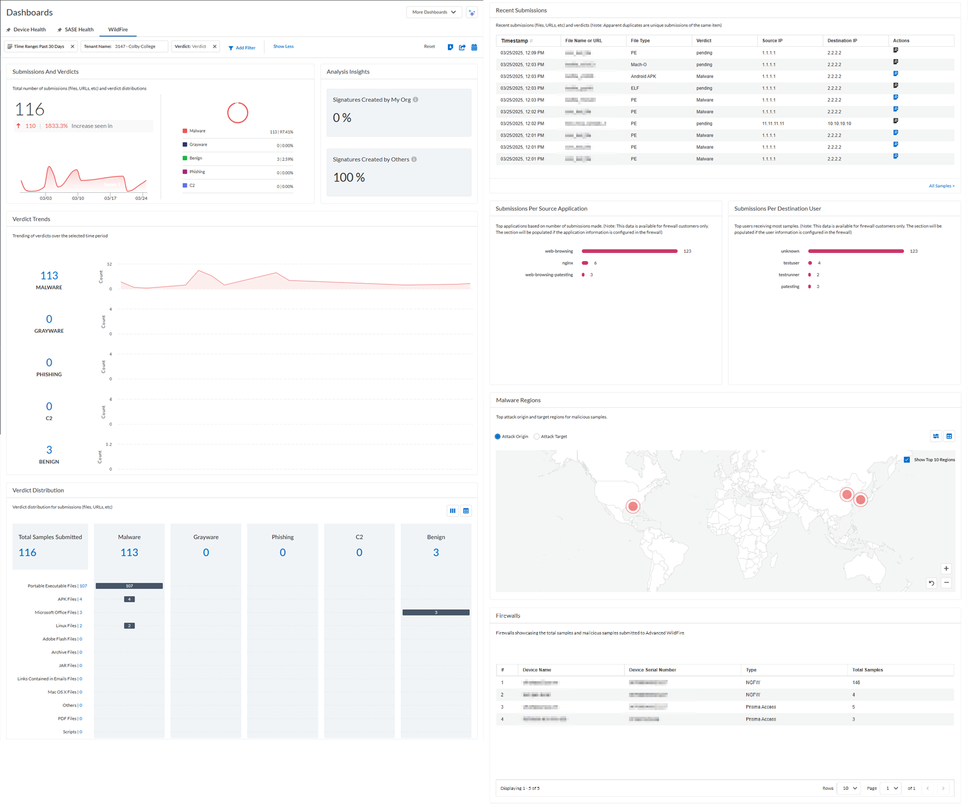Image resolution: width=968 pixels, height=804 pixels.
Task: Click the malware bubble over the United States
Action: [x=633, y=506]
